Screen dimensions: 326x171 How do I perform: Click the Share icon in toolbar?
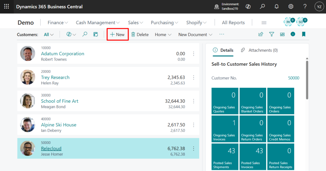(261, 34)
